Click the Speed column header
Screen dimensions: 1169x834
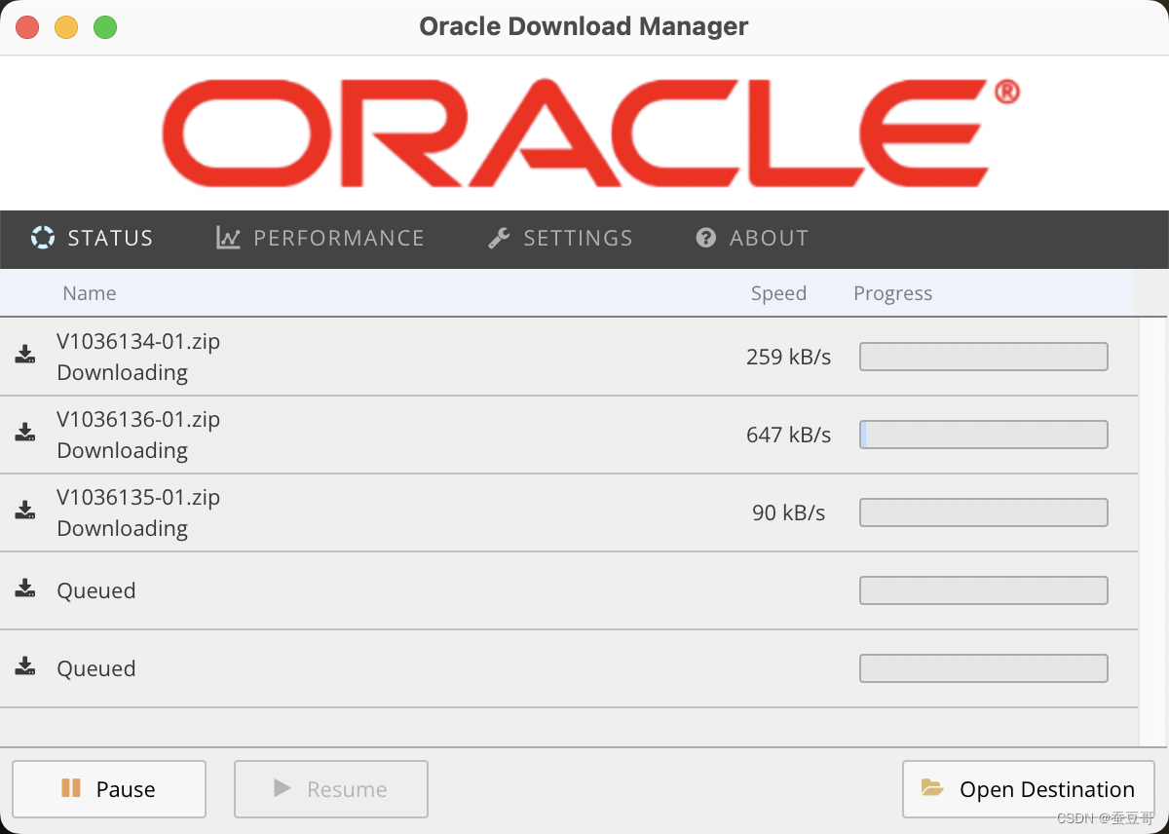778,293
